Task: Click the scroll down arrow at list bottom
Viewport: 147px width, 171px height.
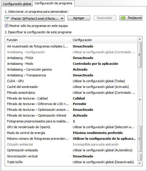Action: point(140,163)
